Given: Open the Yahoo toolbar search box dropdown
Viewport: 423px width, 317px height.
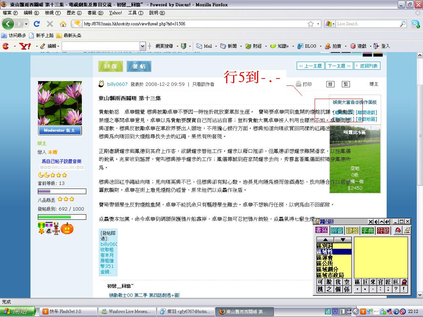Looking at the screenshot, I should [142, 46].
